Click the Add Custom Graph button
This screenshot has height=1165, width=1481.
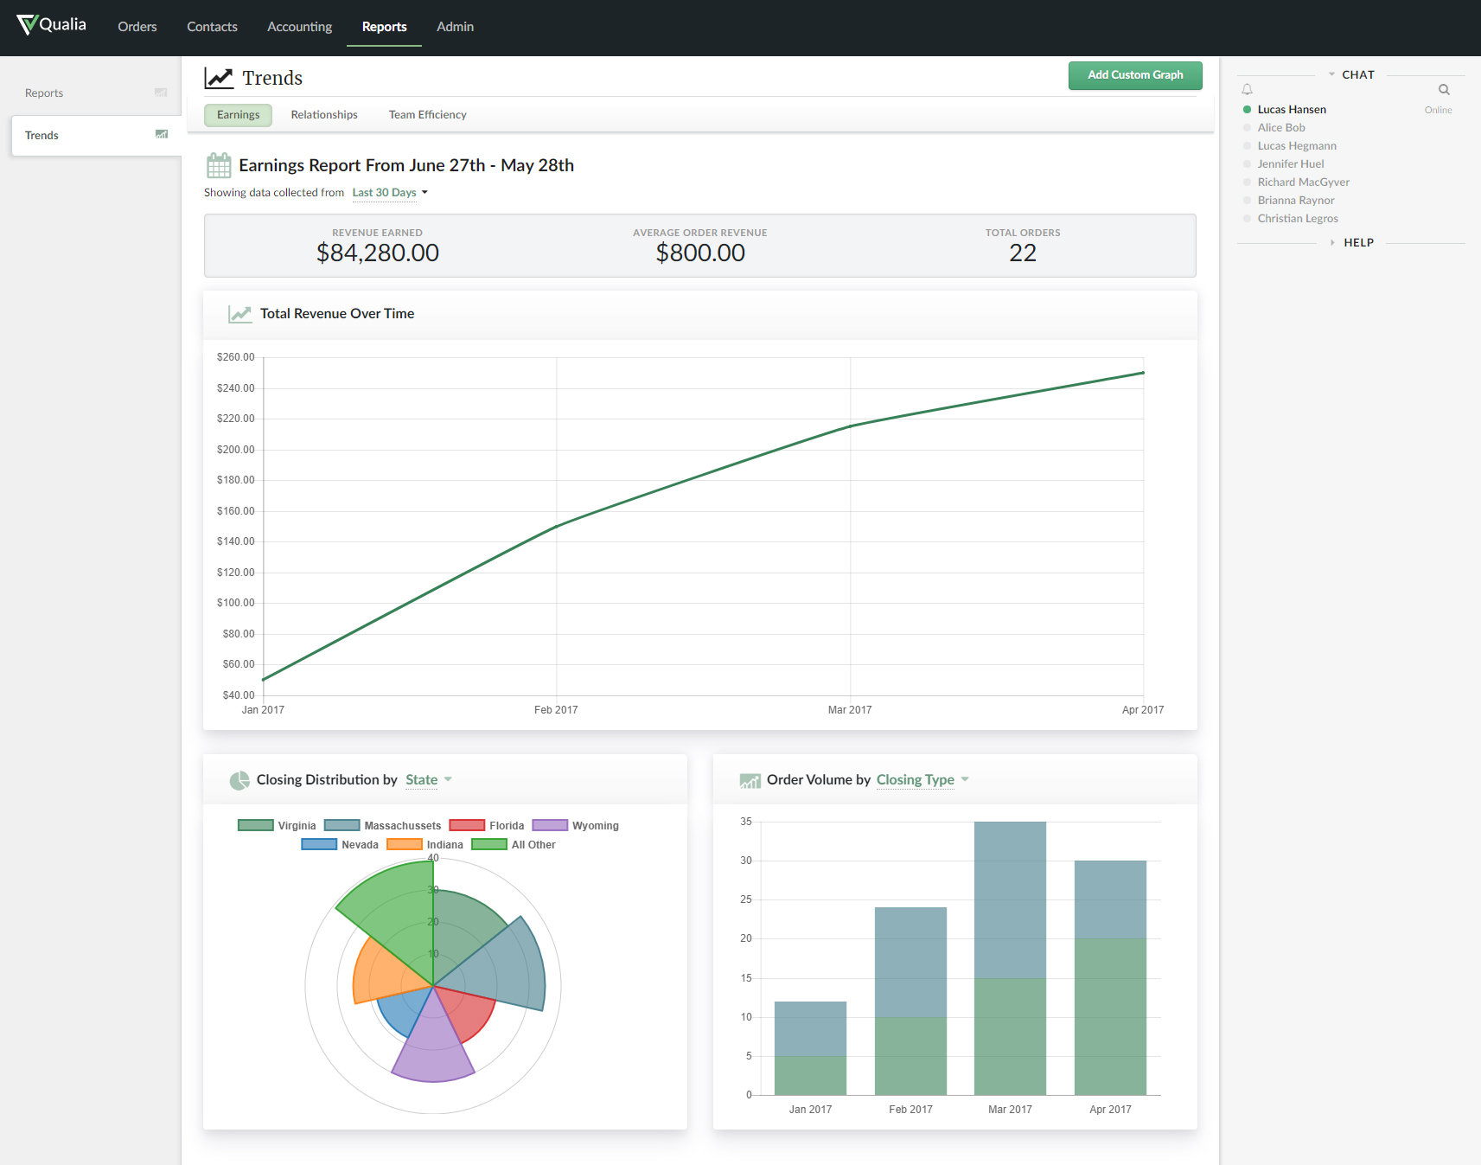tap(1134, 75)
